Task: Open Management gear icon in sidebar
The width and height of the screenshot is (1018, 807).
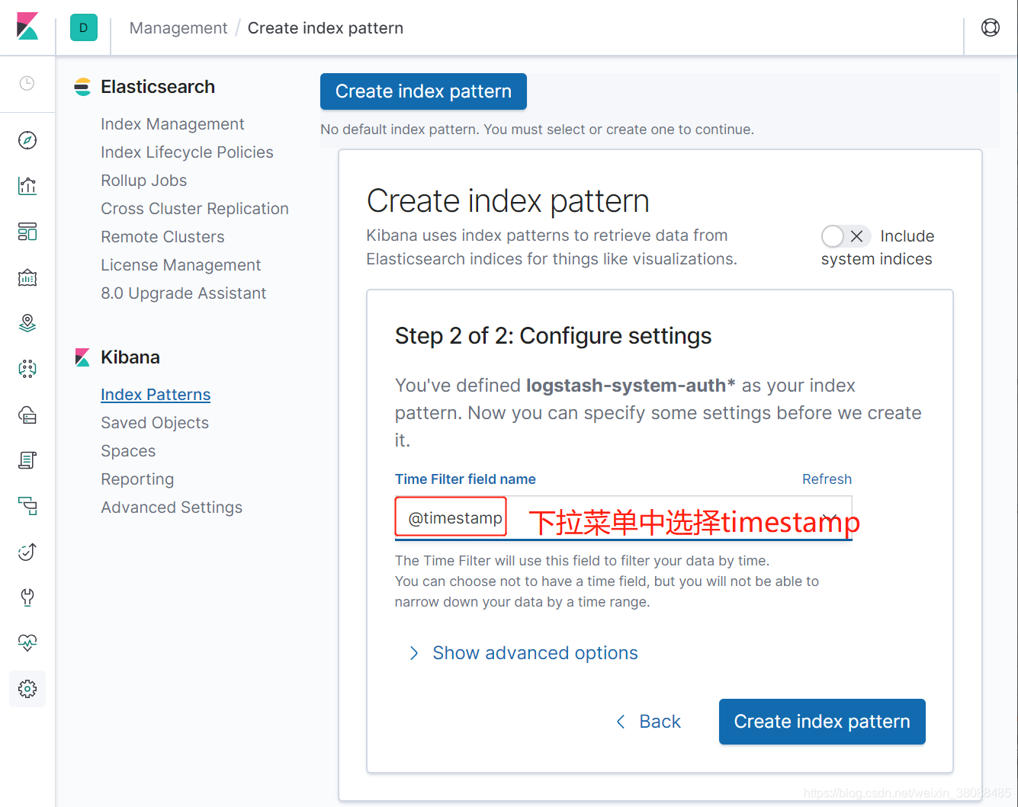Action: pyautogui.click(x=27, y=689)
